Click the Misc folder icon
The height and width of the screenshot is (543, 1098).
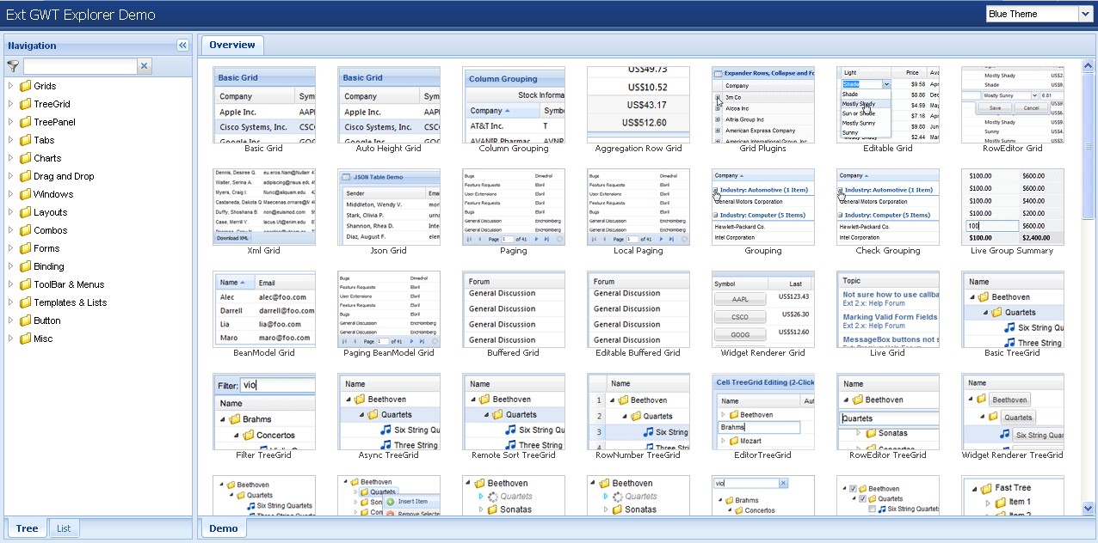[x=26, y=339]
